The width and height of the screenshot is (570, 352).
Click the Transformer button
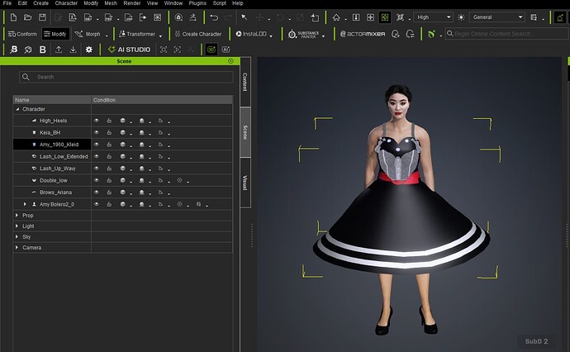pyautogui.click(x=137, y=34)
